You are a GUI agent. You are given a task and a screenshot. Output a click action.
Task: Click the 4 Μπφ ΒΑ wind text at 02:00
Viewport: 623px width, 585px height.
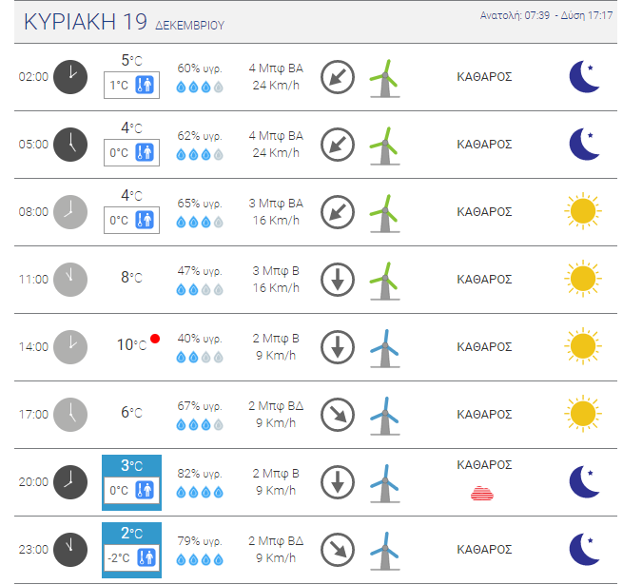tap(276, 68)
